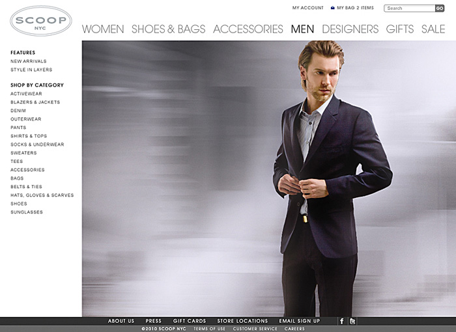Click the Shop By Category heading
This screenshot has height=332, width=456.
(37, 85)
